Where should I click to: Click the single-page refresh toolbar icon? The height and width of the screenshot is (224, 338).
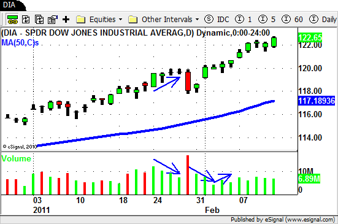(26, 20)
